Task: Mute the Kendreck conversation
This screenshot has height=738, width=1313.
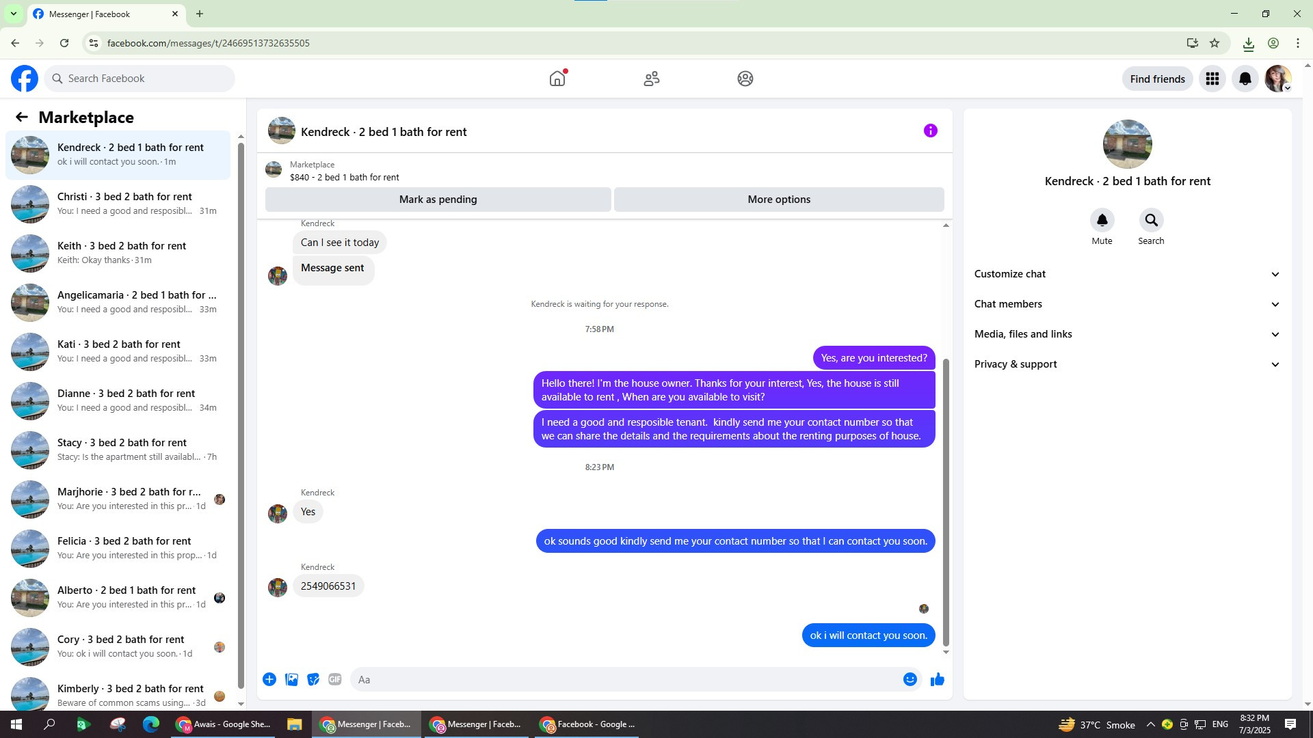Action: coord(1102,221)
